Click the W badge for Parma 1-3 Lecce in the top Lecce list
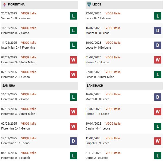Screen dimensions: 163x161 158,60
